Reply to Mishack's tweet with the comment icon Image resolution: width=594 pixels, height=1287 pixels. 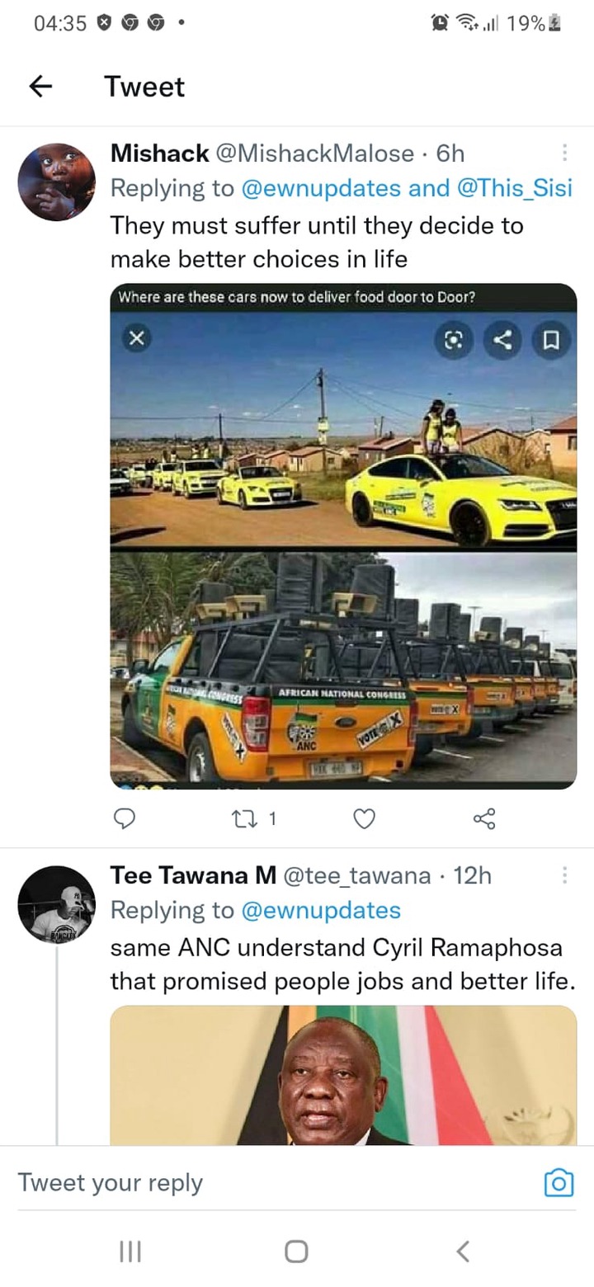click(x=124, y=818)
